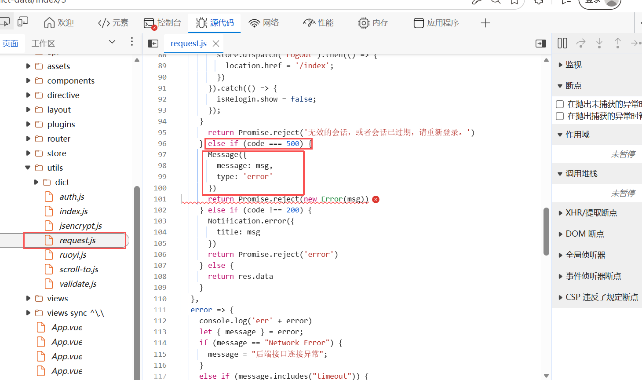642x380 pixels.
Task: Click the file tree scroll-up arrow
Action: coord(137,60)
